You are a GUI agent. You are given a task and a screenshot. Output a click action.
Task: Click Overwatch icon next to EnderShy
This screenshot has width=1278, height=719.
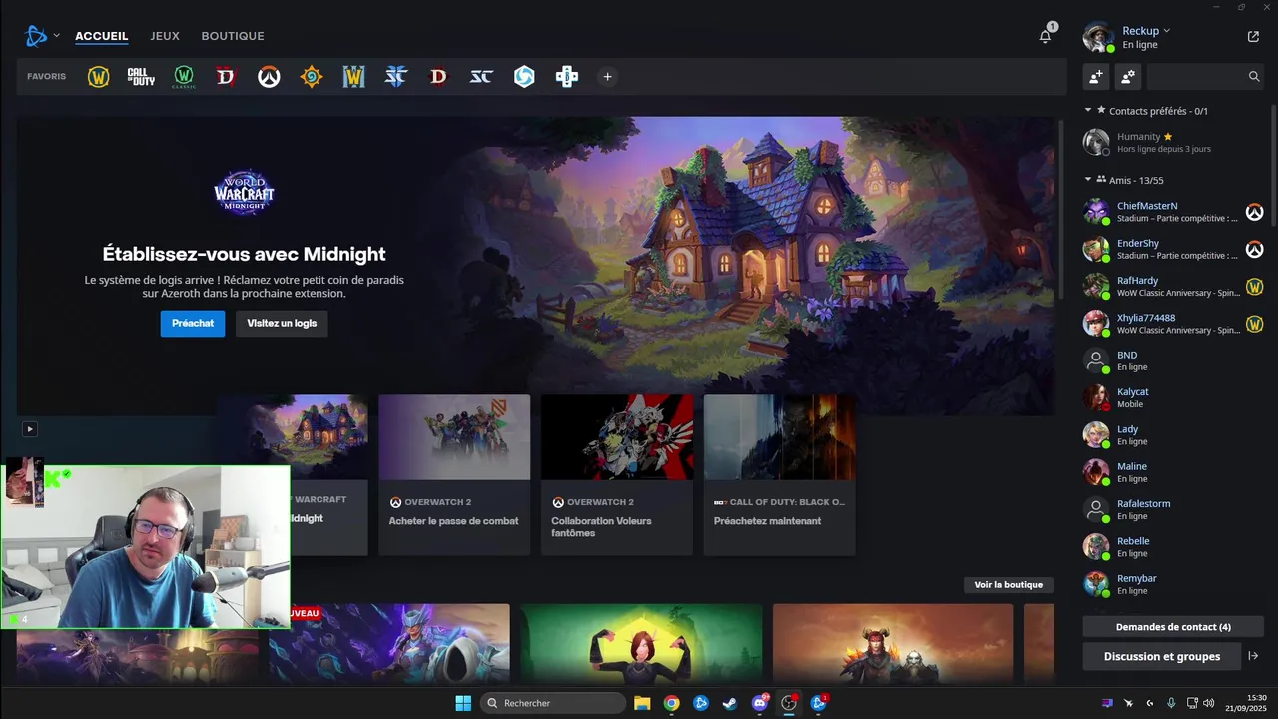click(x=1254, y=249)
